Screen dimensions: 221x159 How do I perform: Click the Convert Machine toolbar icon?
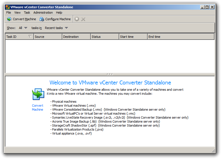(x=9, y=19)
